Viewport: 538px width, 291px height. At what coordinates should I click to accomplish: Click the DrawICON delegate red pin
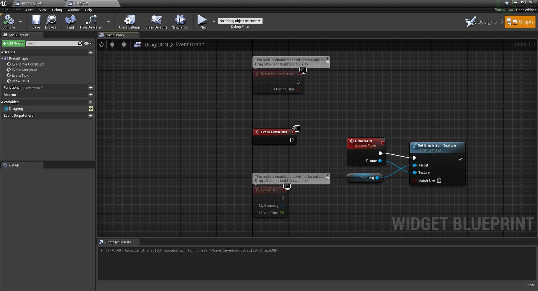tap(382, 143)
